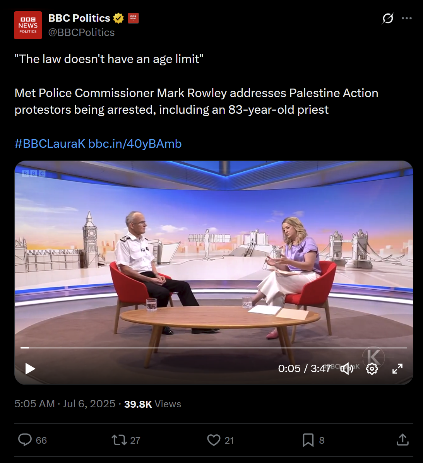Play the video
The width and height of the screenshot is (423, 463).
pos(30,369)
